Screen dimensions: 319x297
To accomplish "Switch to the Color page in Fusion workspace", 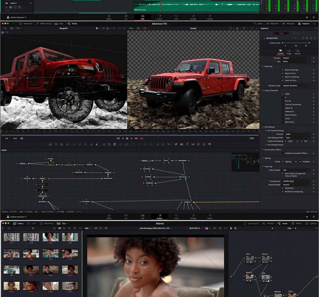I will (176, 217).
